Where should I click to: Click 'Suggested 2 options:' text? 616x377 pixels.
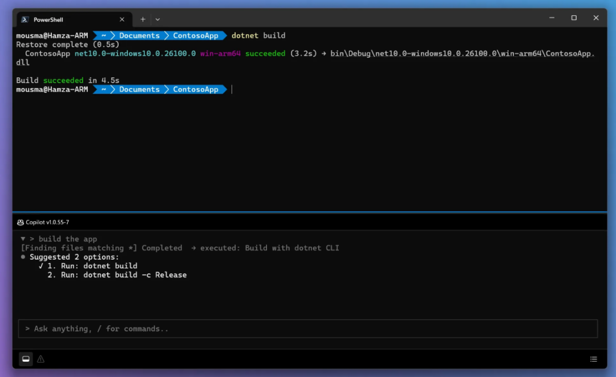74,257
